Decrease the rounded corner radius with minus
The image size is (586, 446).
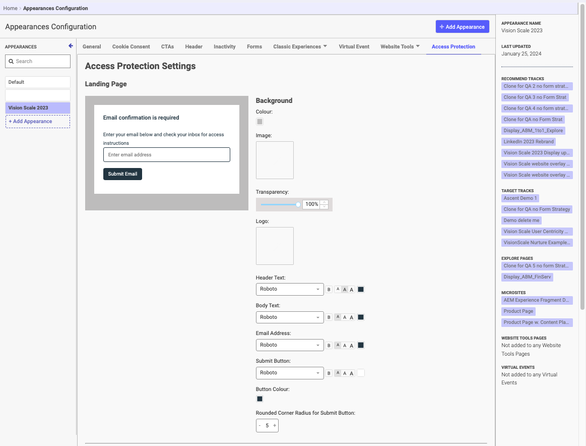[x=259, y=425]
